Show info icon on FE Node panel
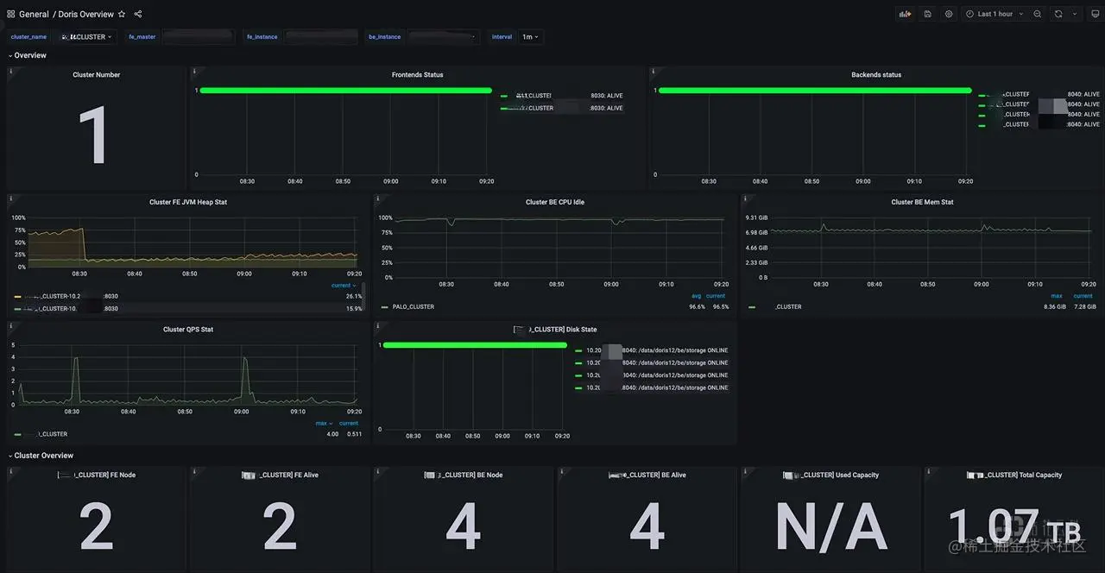 (10, 471)
